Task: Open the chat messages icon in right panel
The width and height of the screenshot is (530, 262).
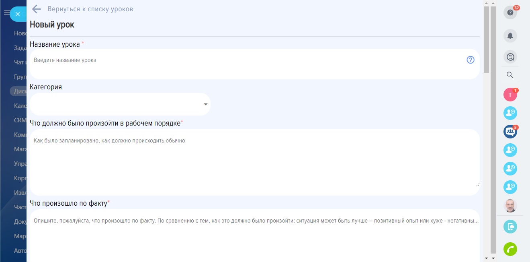Action: 510,57
